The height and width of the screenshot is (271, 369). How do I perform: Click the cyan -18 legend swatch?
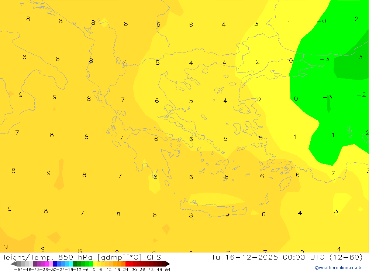(x=71, y=264)
